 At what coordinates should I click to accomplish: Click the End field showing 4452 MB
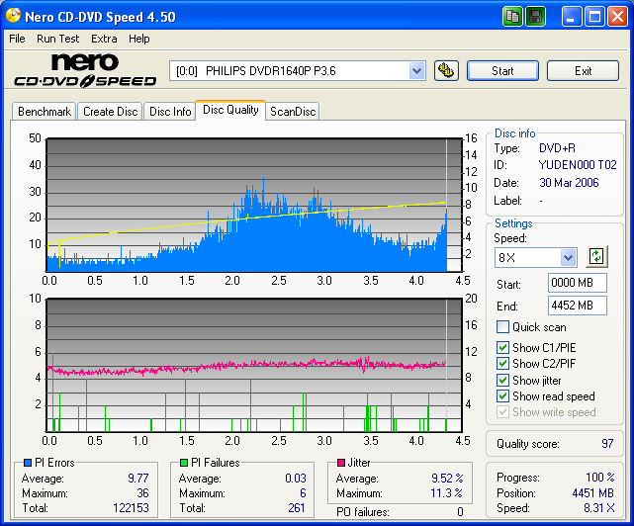(577, 306)
